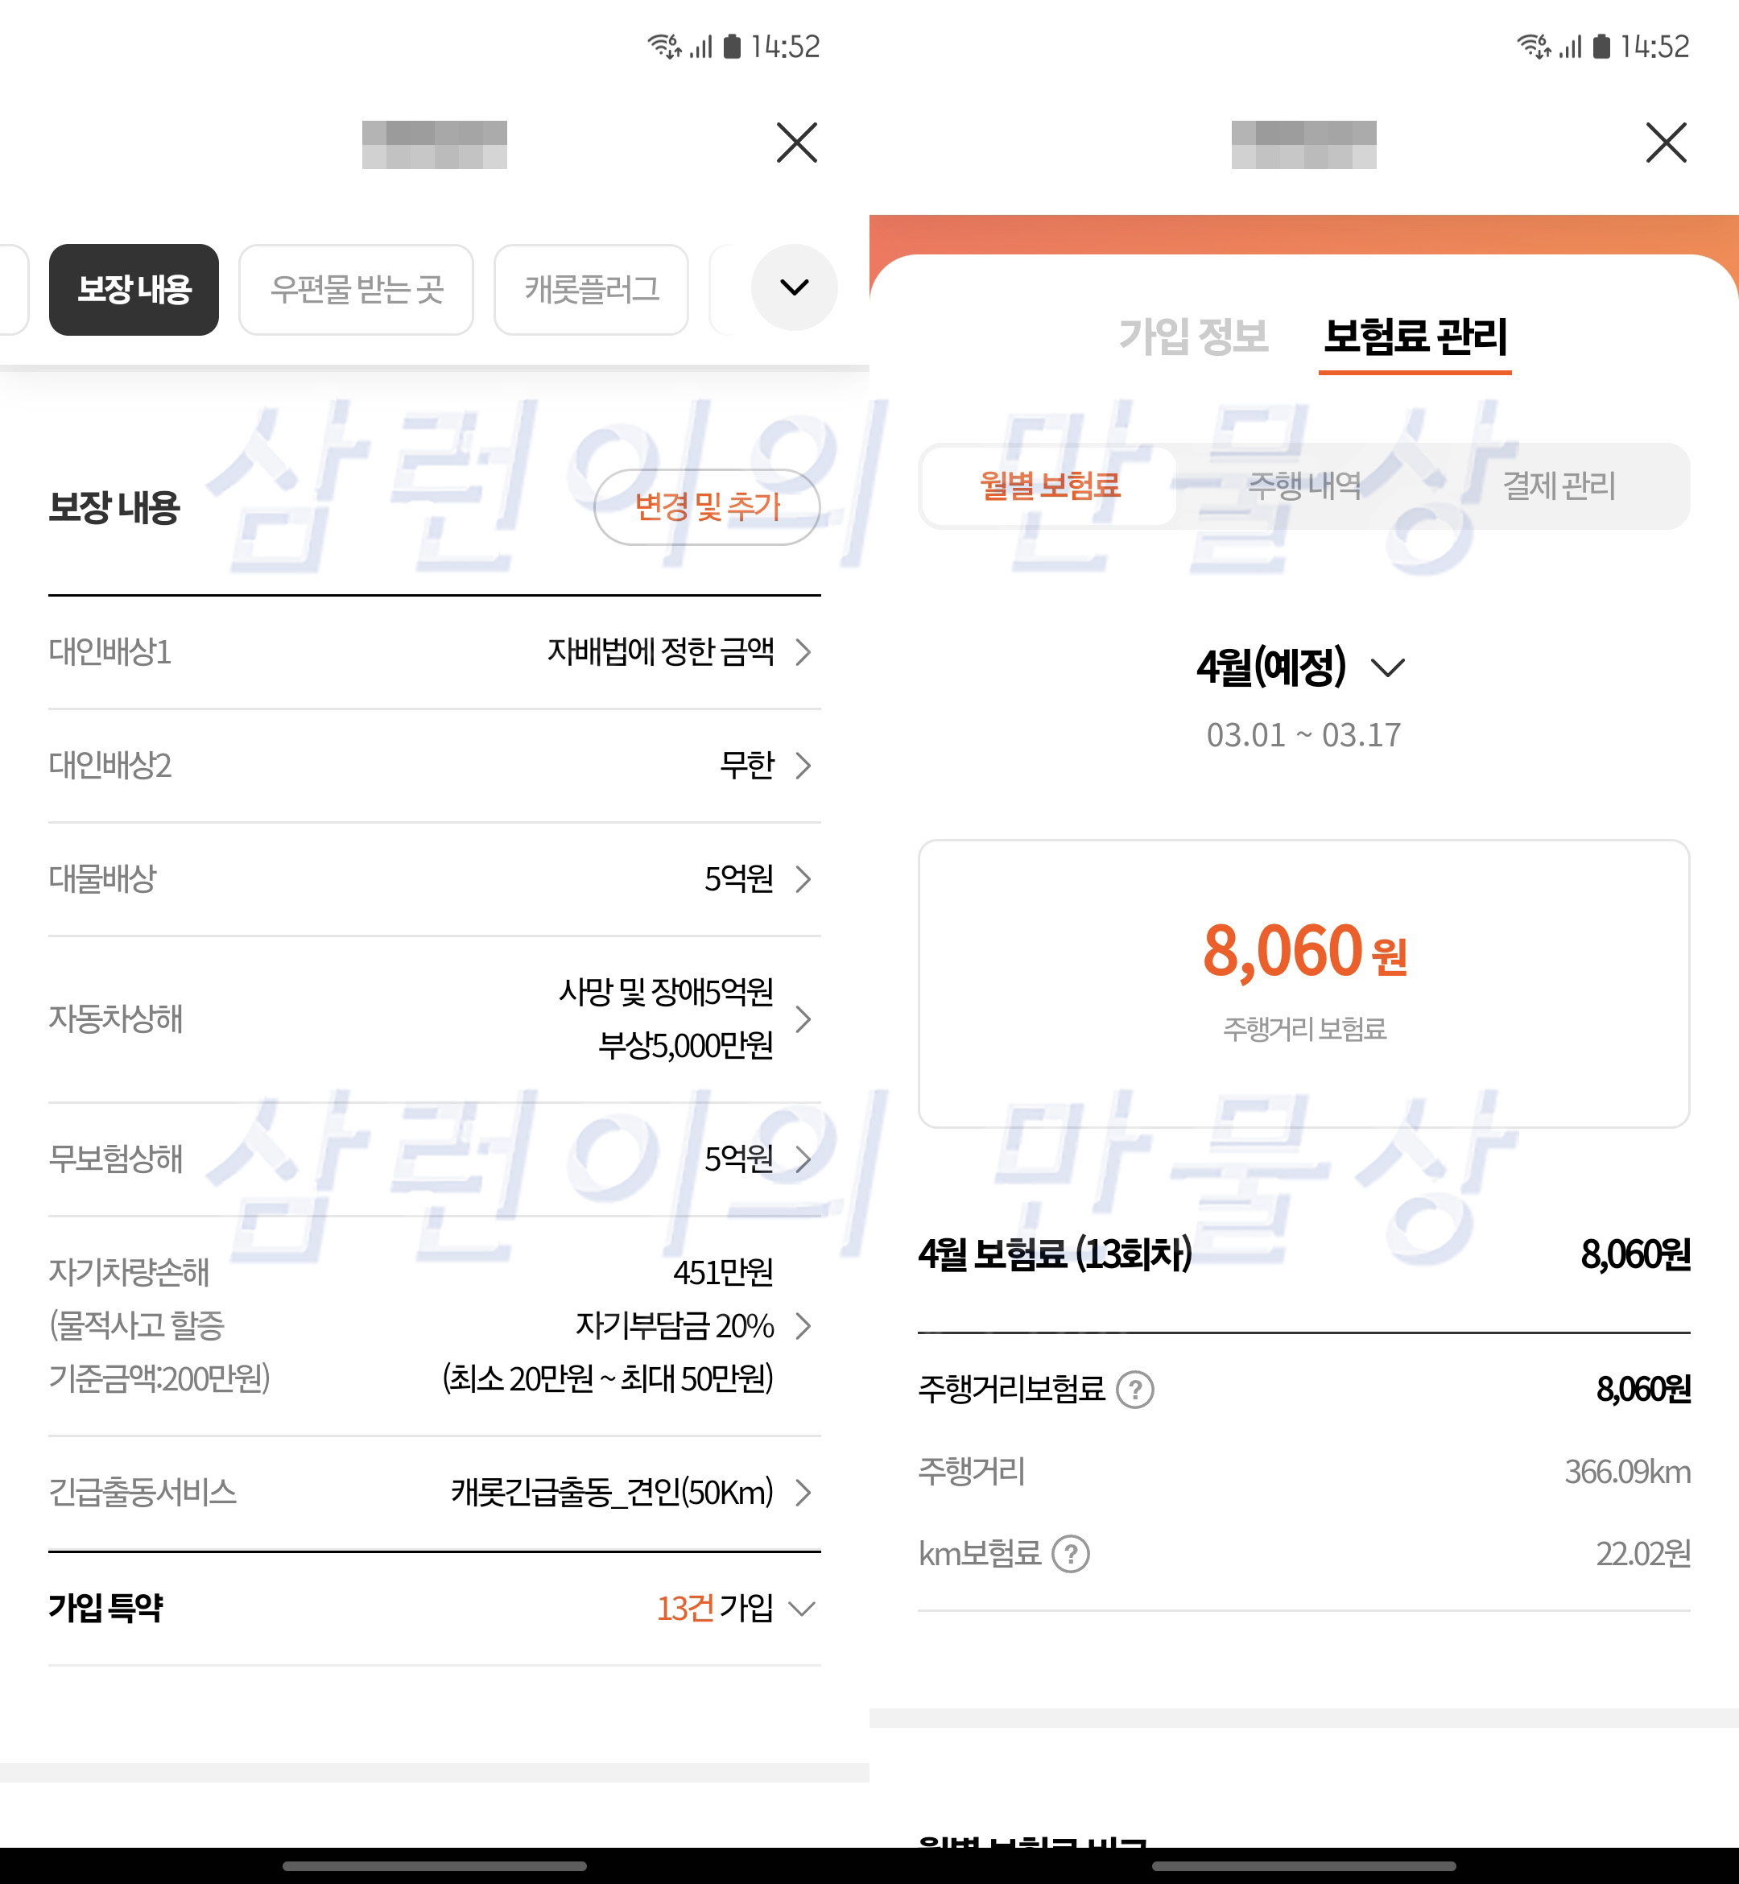Select the 캐롯플러그 chip

pyautogui.click(x=591, y=290)
